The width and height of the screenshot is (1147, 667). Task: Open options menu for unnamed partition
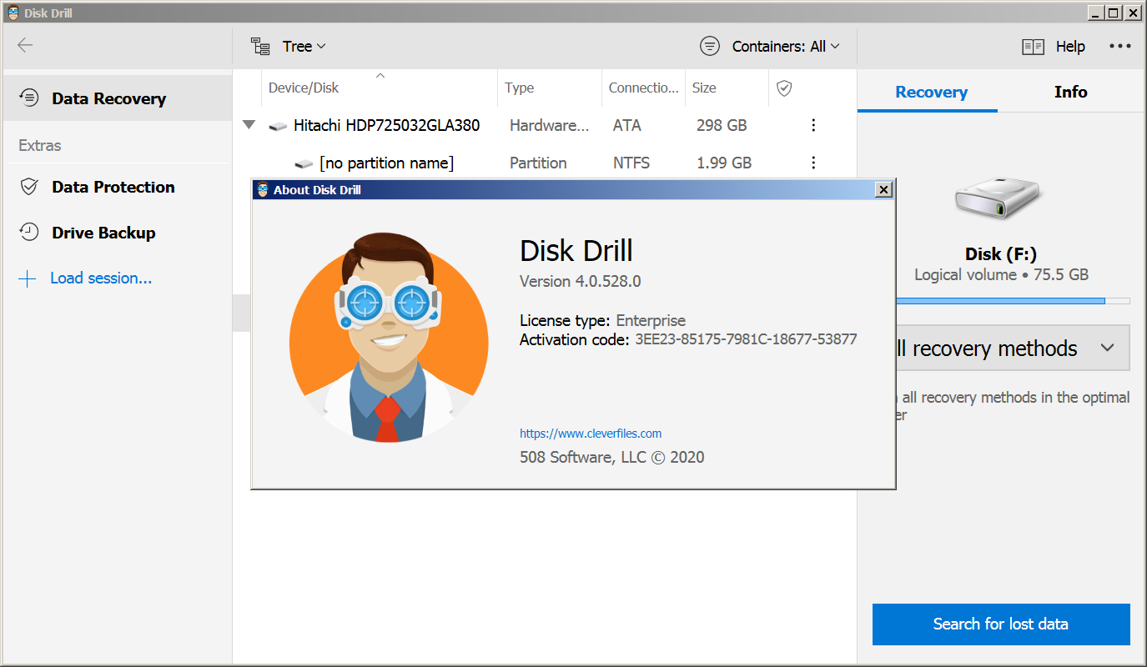point(813,163)
